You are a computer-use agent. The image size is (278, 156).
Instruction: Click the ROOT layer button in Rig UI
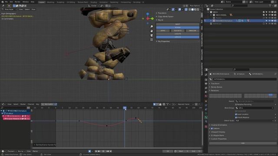pos(178,24)
